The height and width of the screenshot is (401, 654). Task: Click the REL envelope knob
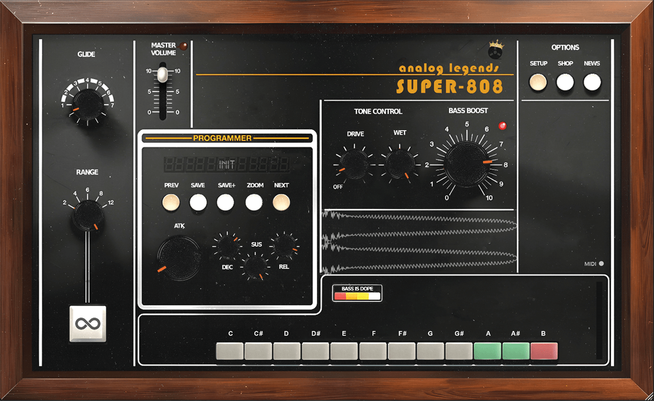[x=284, y=246]
